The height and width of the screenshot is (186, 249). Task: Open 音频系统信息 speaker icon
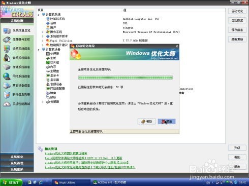coord(7,58)
